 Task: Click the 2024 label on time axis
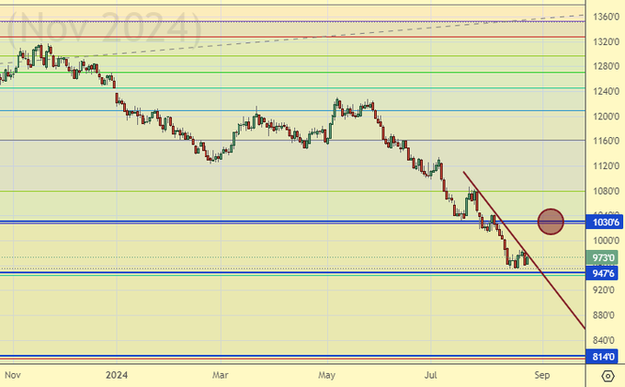point(116,375)
